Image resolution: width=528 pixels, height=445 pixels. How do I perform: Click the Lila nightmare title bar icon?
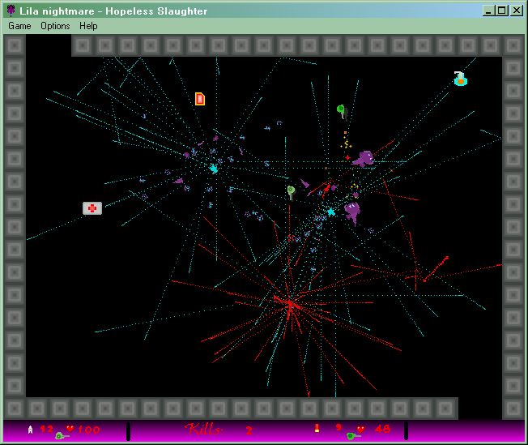click(11, 11)
